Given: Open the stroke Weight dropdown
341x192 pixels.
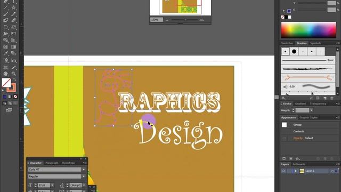Looking at the screenshot, I should pyautogui.click(x=311, y=110).
